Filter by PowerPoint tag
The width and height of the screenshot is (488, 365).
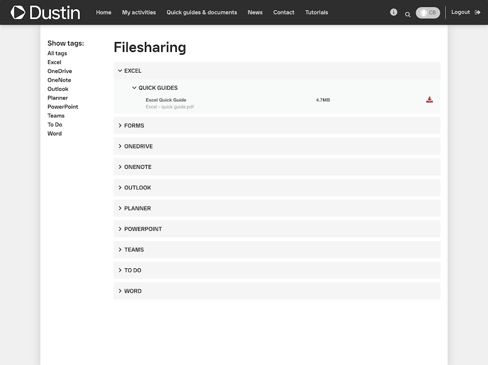point(63,107)
